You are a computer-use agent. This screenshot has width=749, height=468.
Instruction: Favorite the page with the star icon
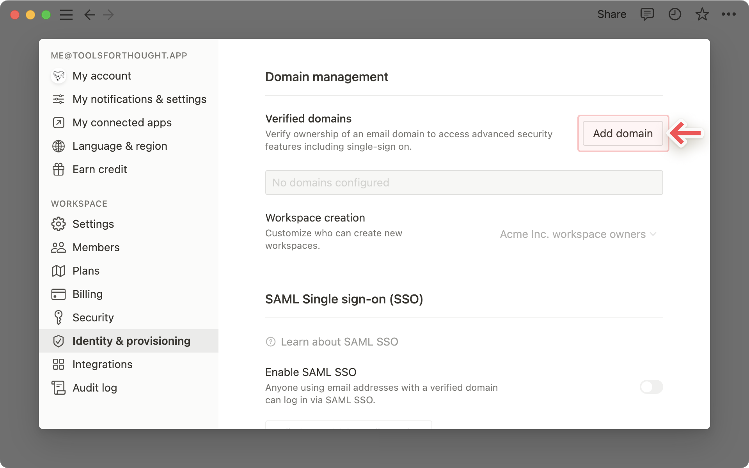pyautogui.click(x=702, y=14)
